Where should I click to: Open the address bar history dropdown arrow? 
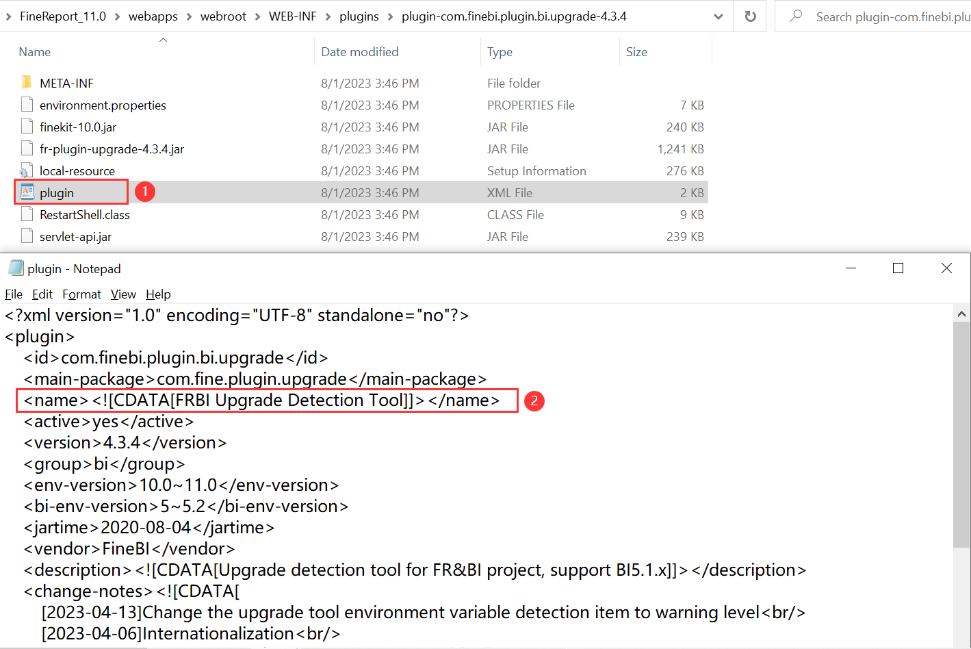[718, 16]
